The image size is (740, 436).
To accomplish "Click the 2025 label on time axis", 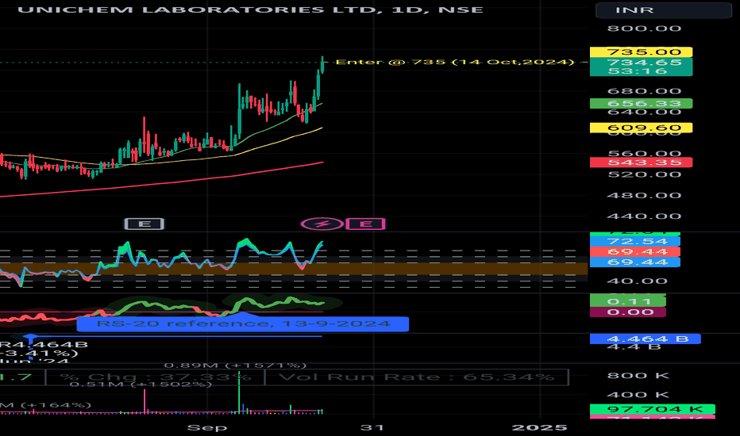I will click(539, 427).
